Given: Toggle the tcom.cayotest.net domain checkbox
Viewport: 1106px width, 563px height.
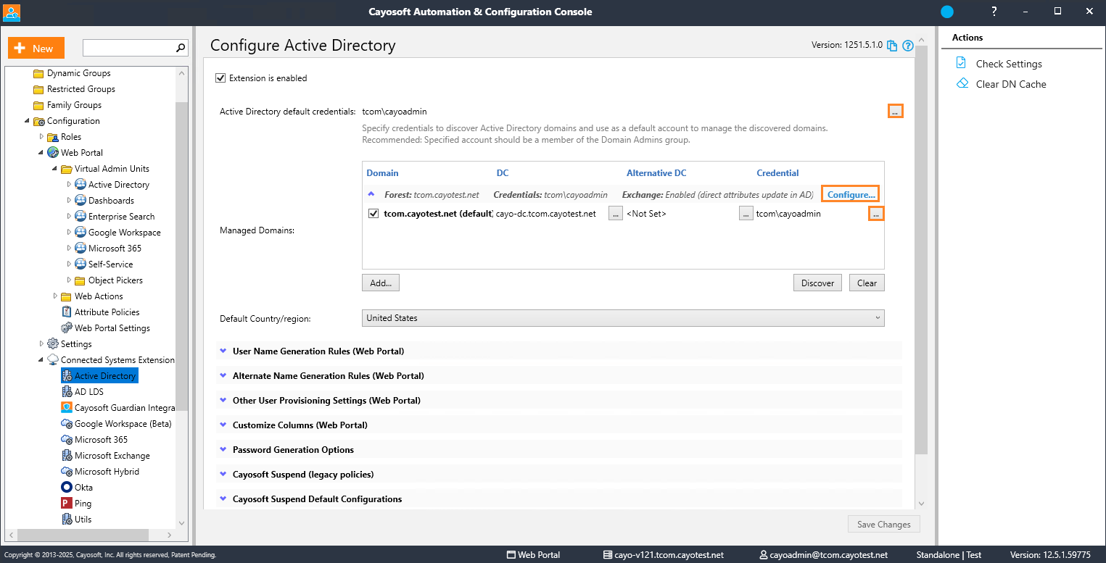Looking at the screenshot, I should (x=374, y=214).
